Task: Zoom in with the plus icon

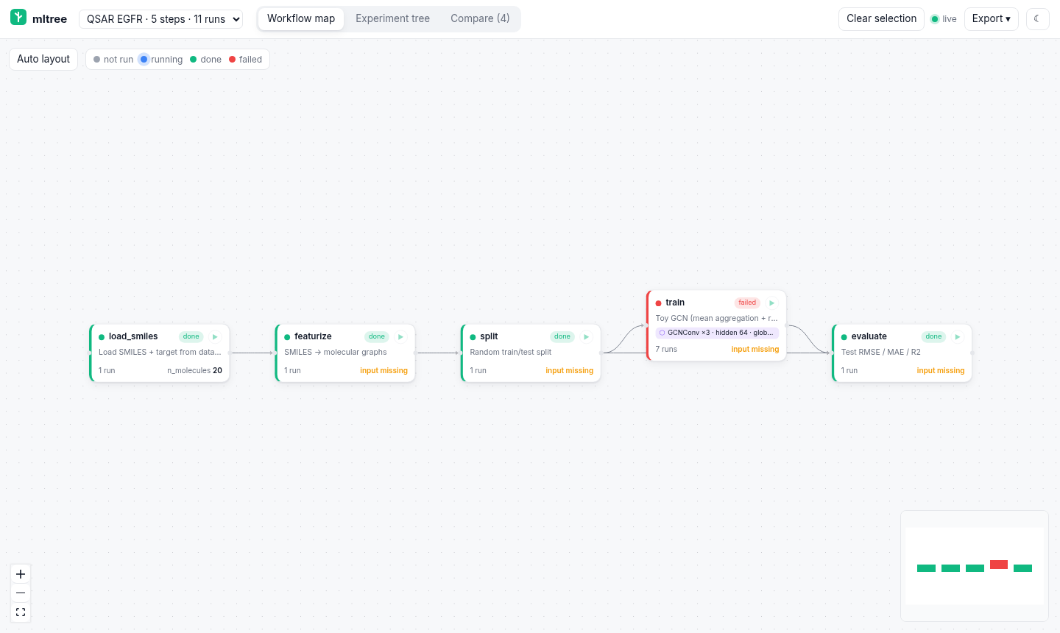Action: (21, 574)
